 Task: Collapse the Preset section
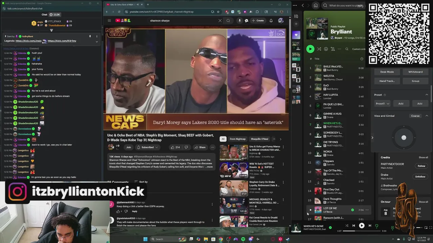(427, 95)
